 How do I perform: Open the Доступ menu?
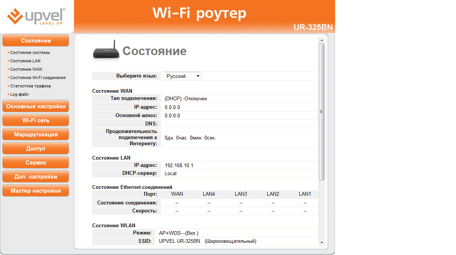pyautogui.click(x=36, y=148)
